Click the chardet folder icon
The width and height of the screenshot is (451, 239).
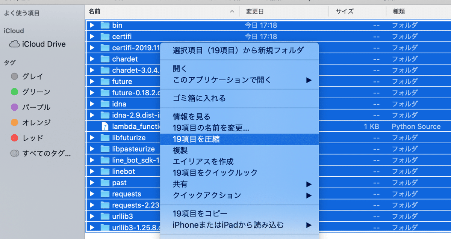[105, 59]
